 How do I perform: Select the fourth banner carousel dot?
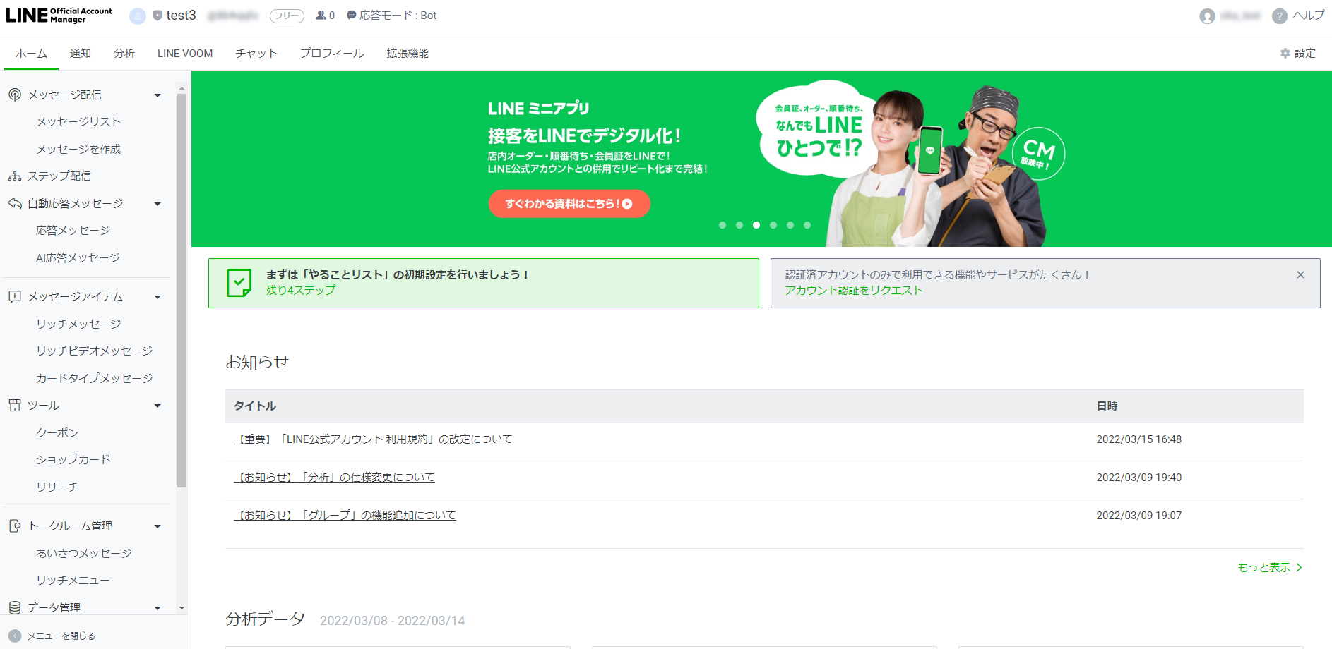(773, 225)
